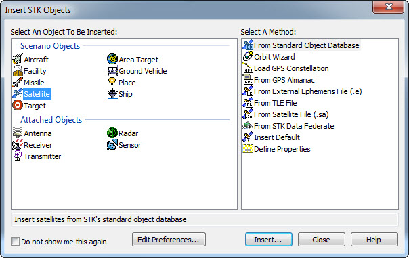Click the Facility icon
The height and width of the screenshot is (258, 409).
(18, 70)
